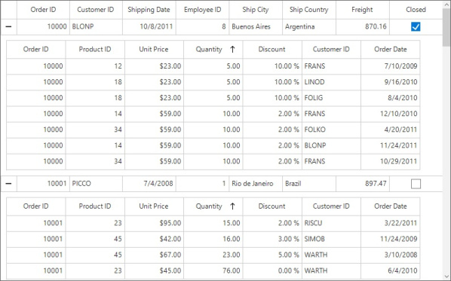The height and width of the screenshot is (281, 451).
Task: Select the 897.47 freight cell
Action: 363,184
